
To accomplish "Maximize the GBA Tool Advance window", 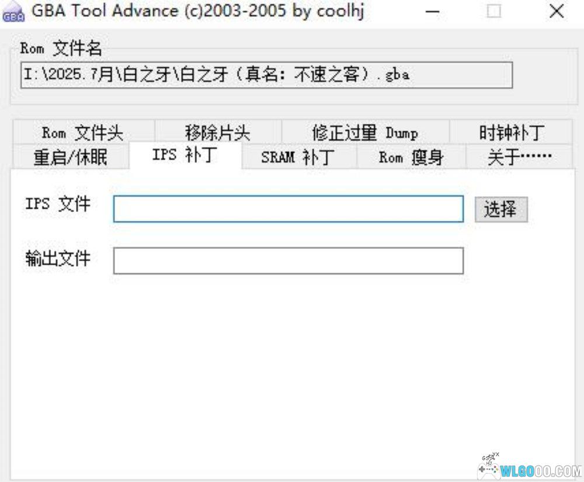I will 494,12.
